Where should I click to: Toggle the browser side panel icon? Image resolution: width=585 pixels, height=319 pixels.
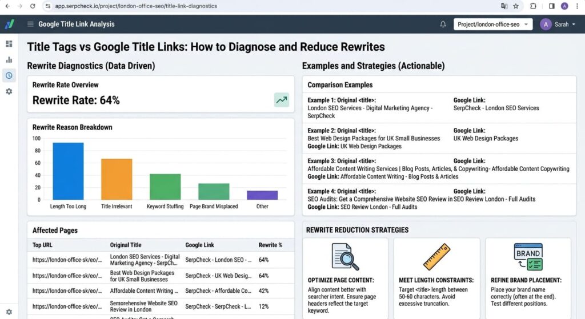click(x=552, y=6)
